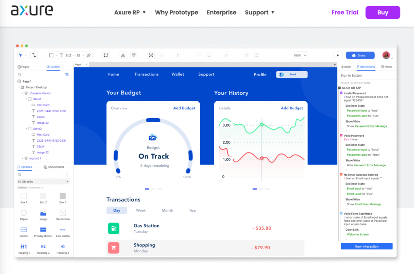Collapse the State2 tree node
The width and height of the screenshot is (414, 274).
(x=26, y=129)
